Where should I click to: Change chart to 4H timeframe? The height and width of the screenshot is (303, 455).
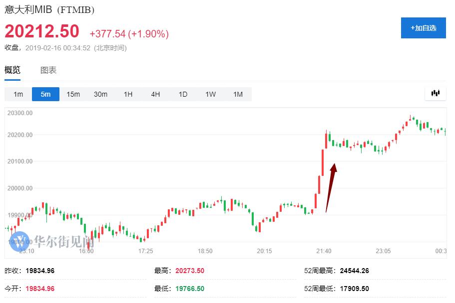(155, 94)
